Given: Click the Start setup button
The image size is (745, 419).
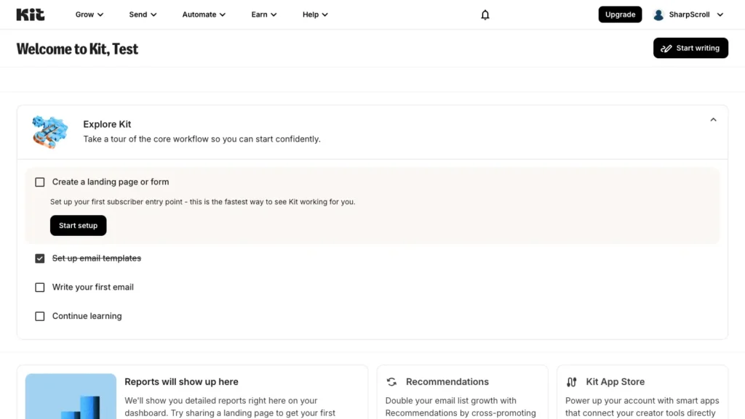Looking at the screenshot, I should (x=79, y=226).
